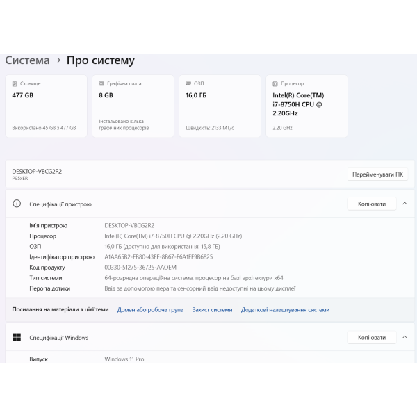Click the Випуск label
The height and width of the screenshot is (417, 417).
[38, 359]
